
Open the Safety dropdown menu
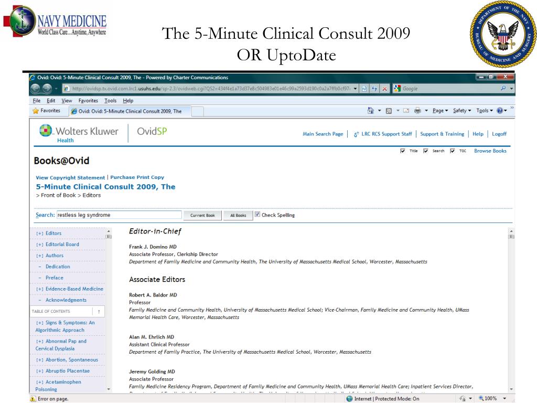tap(462, 110)
